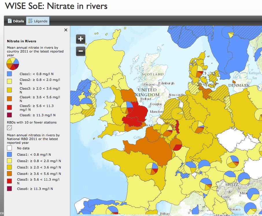Click the Edinburgh label on the map
Viewport: 262px width, 216px height.
pyautogui.click(x=166, y=83)
